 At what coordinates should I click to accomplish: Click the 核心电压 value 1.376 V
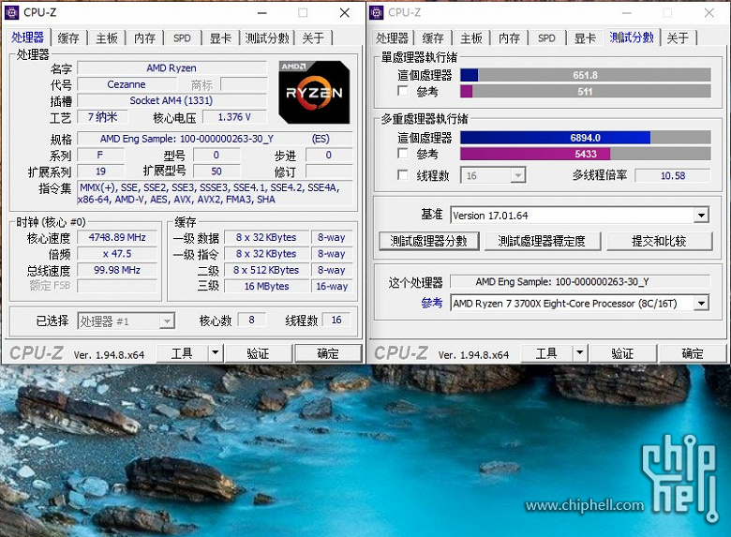click(x=234, y=117)
